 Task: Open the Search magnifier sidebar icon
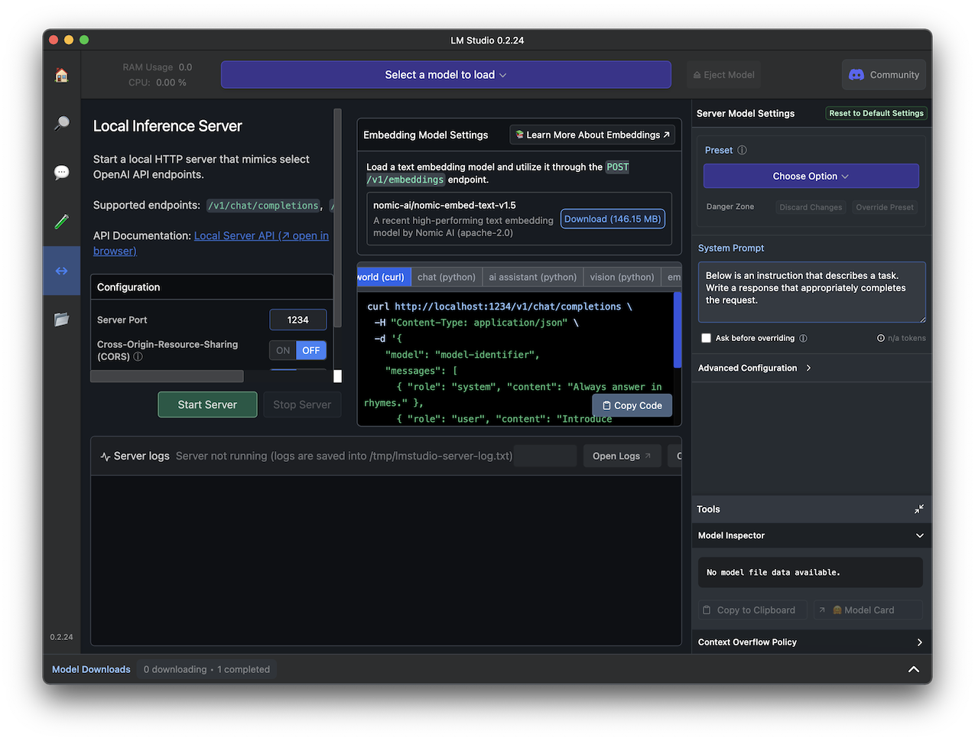click(x=62, y=123)
